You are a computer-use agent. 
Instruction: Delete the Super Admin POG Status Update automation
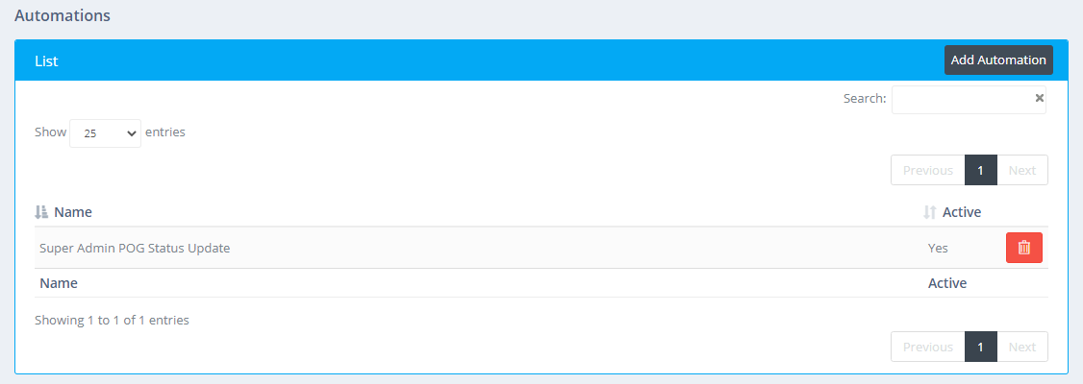[x=1023, y=249]
